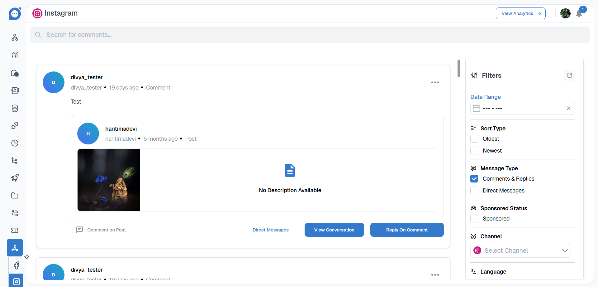Click the Krishna statue post thumbnail
The image size is (598, 287).
tap(109, 180)
